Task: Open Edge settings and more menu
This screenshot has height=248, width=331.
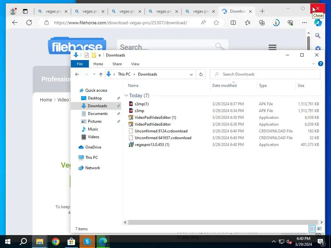Action: [x=304, y=23]
